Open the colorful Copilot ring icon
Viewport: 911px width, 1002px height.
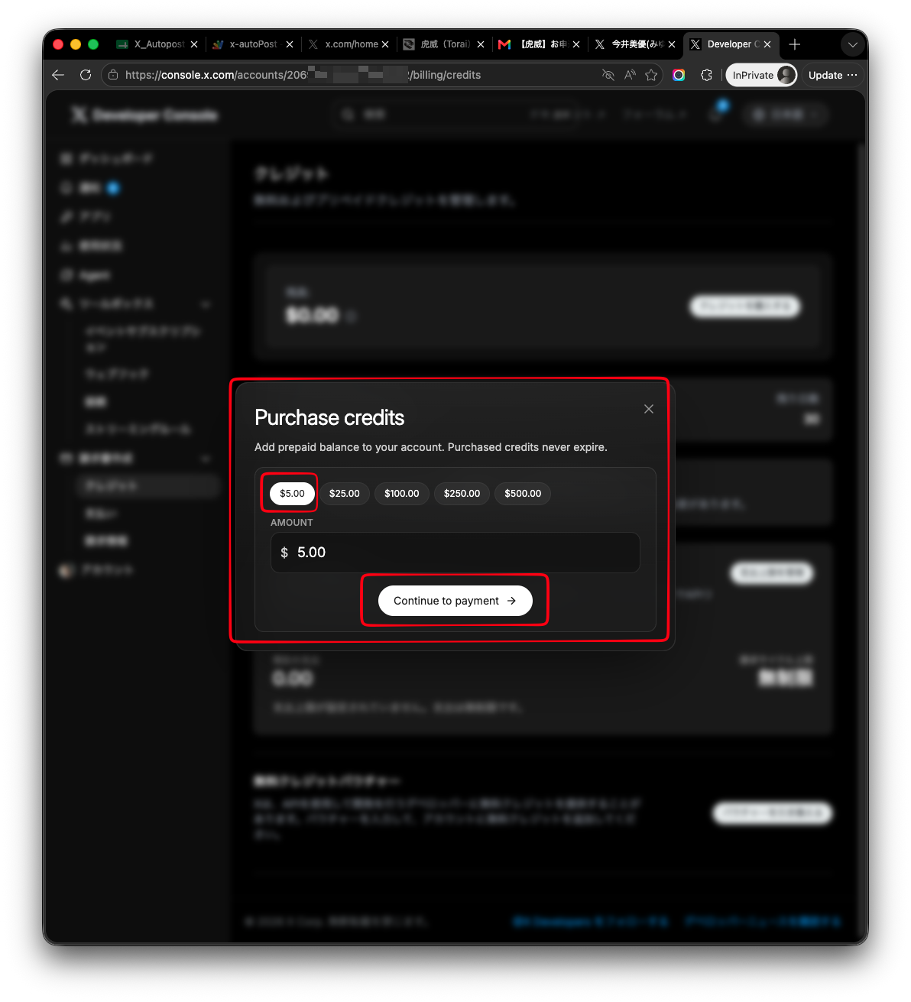pos(679,75)
